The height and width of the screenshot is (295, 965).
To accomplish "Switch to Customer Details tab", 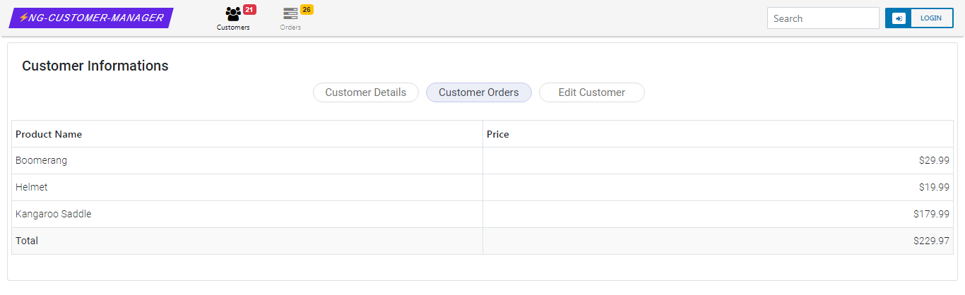I will pos(366,92).
